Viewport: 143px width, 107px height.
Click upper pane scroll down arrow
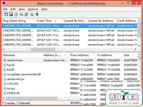click(x=139, y=45)
